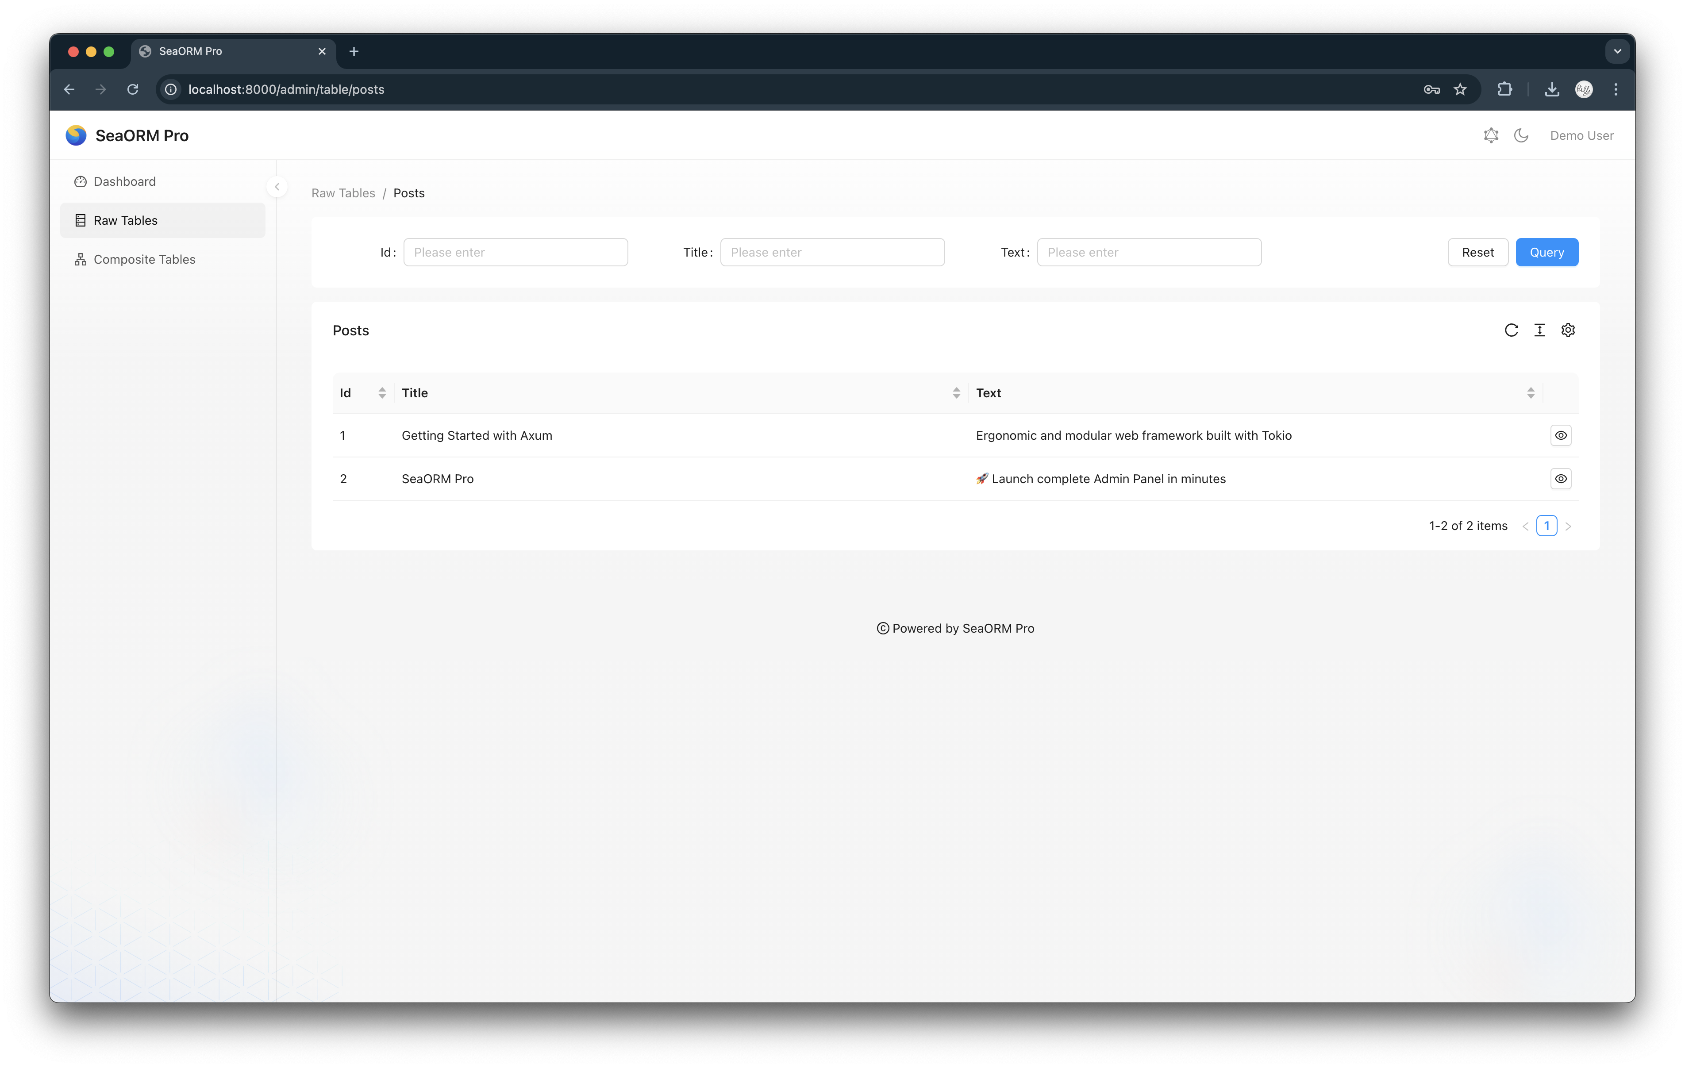
Task: Sort table by Id column arrows
Action: (382, 393)
